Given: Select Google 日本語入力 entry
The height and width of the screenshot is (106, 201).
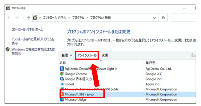Looking at the screenshot, I should tap(78, 79).
